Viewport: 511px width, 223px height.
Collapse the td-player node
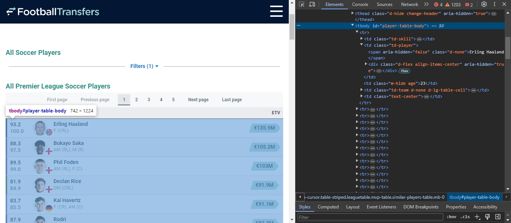(361, 45)
